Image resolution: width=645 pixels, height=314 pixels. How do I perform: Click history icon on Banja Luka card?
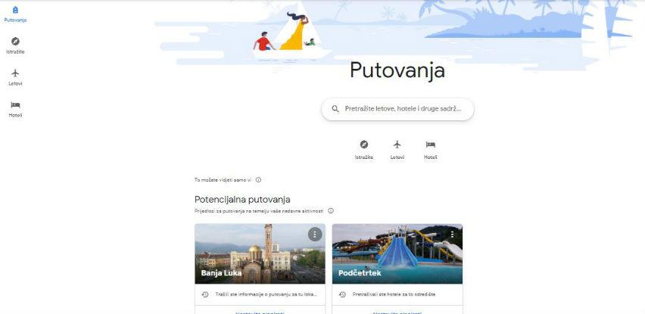[x=205, y=294]
